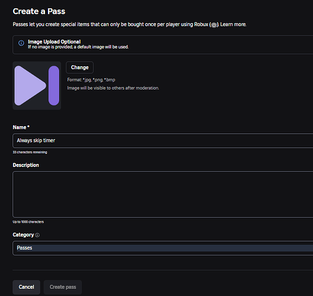Click the skip-forward pass image thumbnail
The height and width of the screenshot is (296, 313).
[37, 85]
